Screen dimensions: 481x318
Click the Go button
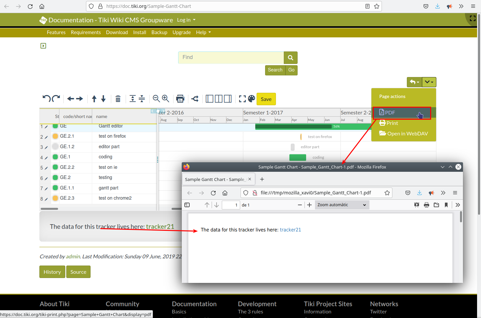pos(291,70)
